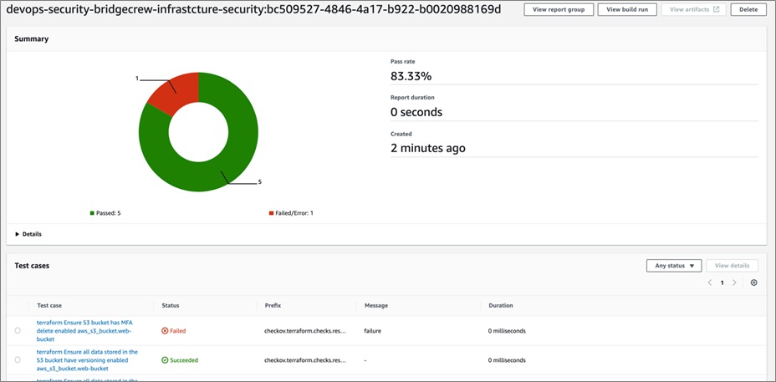Viewport: 776px width, 382px height.
Task: Sort by the Message column header
Action: coord(376,305)
